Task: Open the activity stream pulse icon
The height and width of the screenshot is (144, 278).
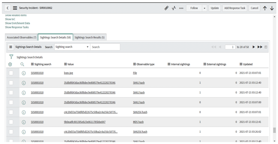Action: point(174,8)
